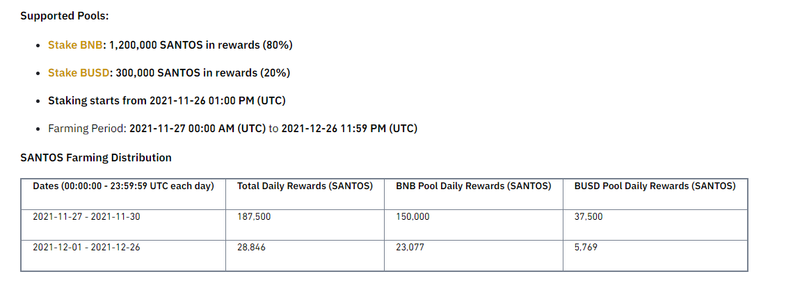Click the 187,500 total rewards cell

pyautogui.click(x=254, y=216)
